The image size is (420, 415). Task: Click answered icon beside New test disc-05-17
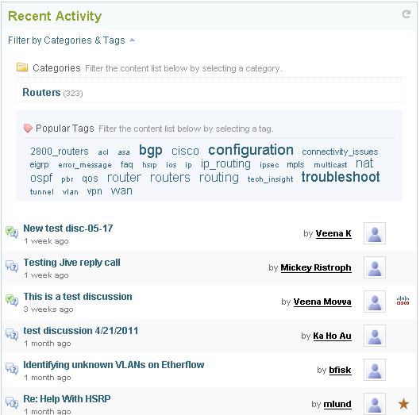(x=12, y=232)
